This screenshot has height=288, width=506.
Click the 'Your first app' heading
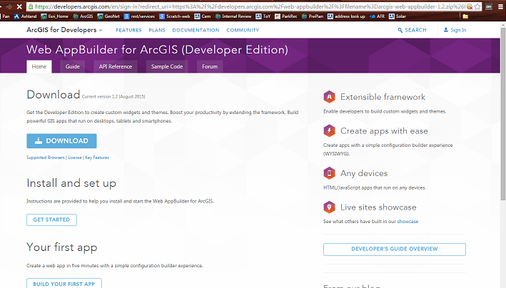click(x=62, y=247)
